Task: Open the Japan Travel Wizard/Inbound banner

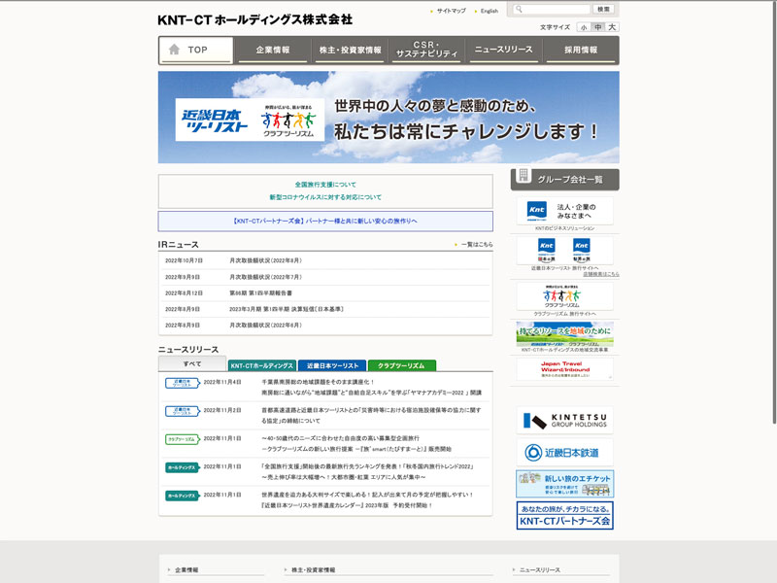Action: coord(564,369)
